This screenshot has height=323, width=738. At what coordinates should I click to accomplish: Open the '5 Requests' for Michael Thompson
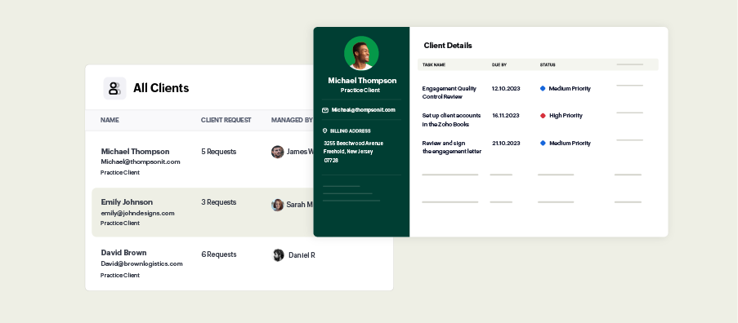(219, 152)
